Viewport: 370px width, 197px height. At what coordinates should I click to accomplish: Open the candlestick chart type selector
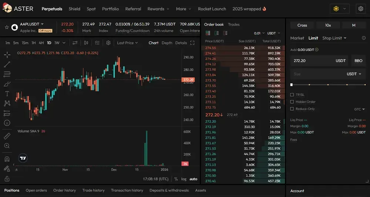(86, 43)
